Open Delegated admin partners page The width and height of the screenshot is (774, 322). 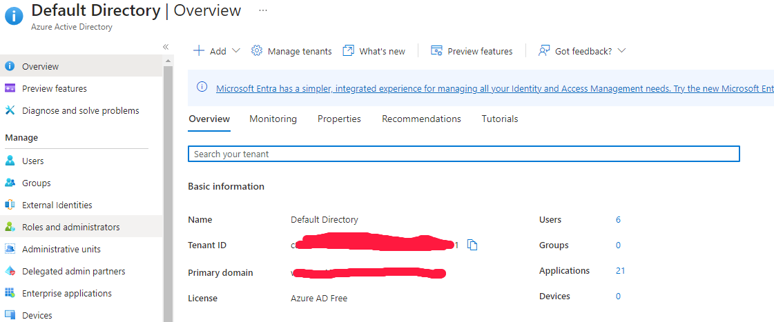81,271
